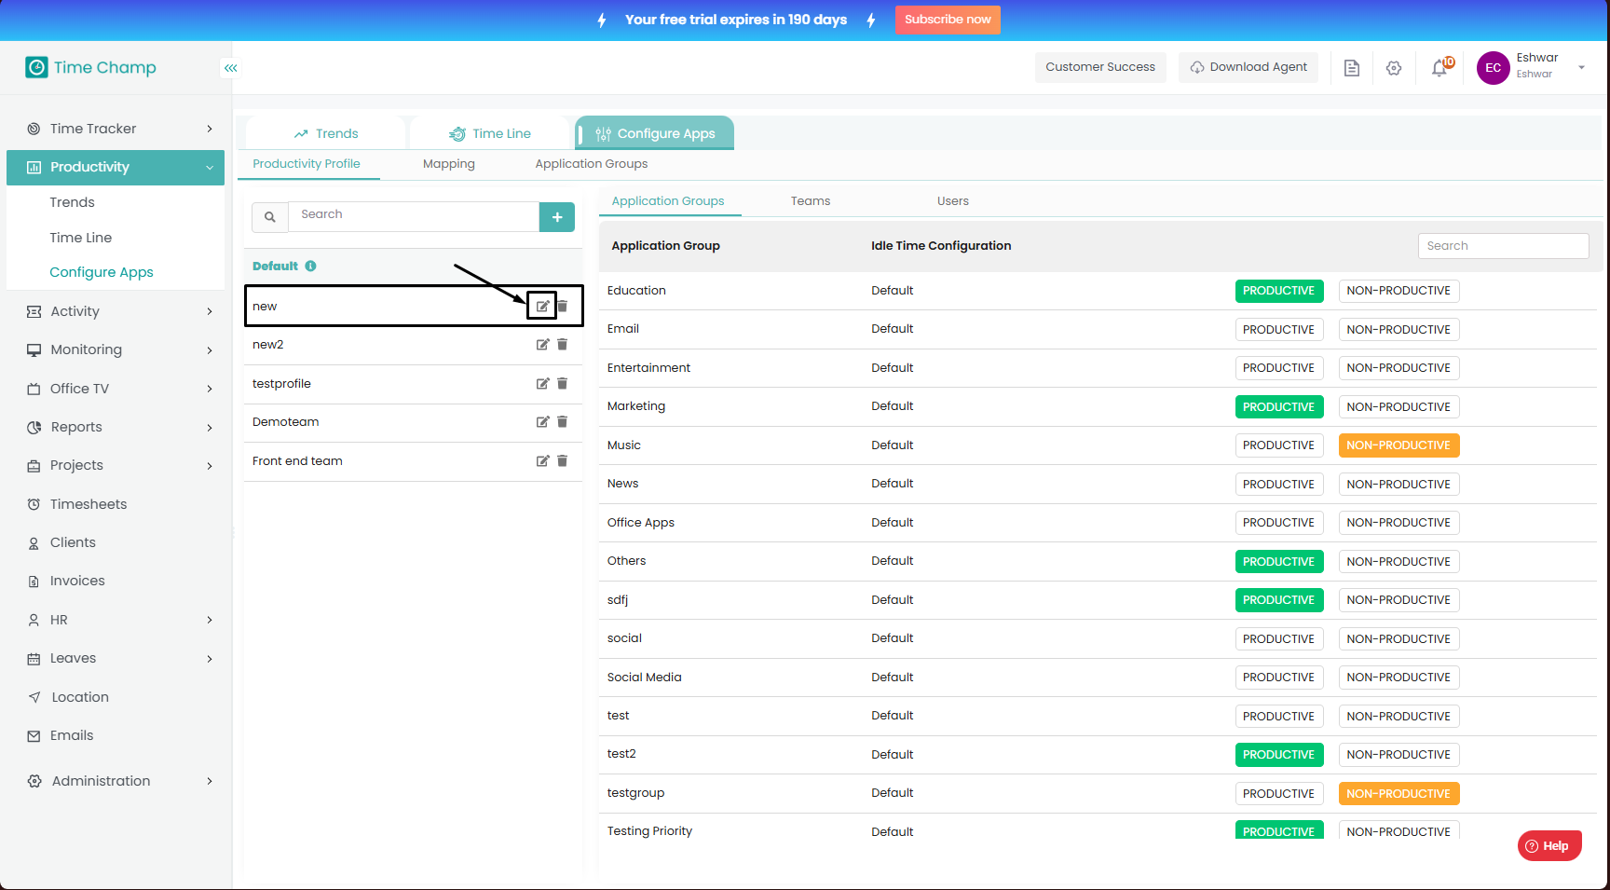Open Clients from the sidebar
The height and width of the screenshot is (890, 1610).
[73, 542]
